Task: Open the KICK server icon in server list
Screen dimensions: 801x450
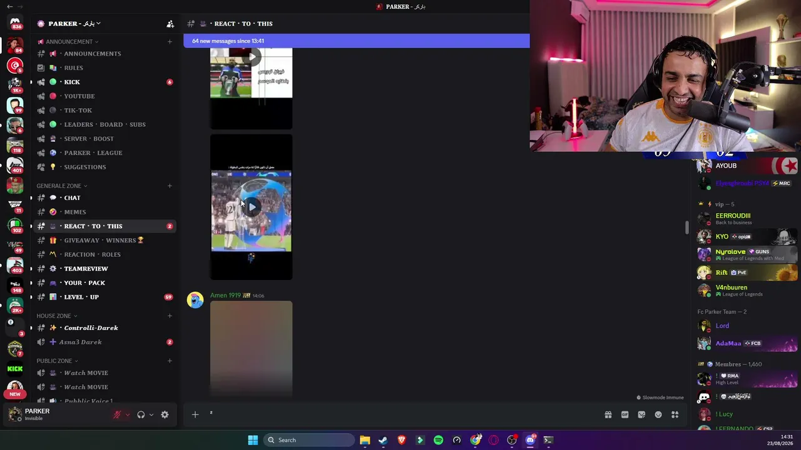Action: tap(15, 369)
